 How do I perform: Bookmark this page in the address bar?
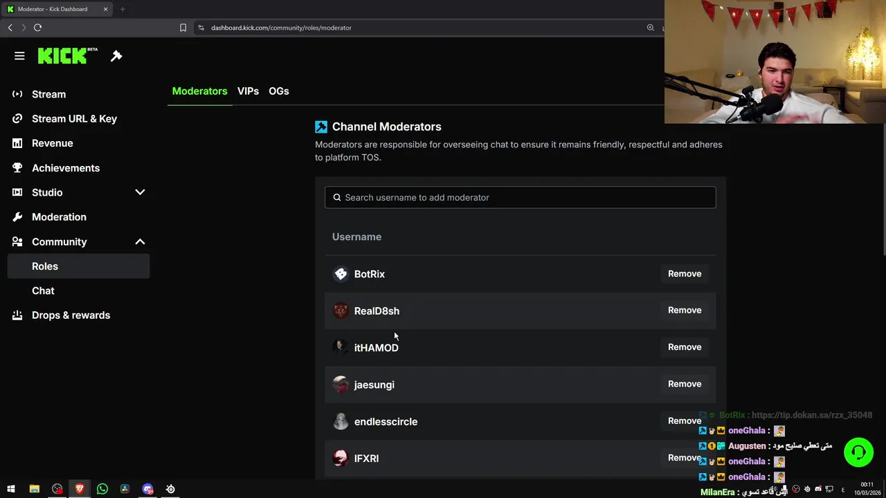click(x=183, y=28)
